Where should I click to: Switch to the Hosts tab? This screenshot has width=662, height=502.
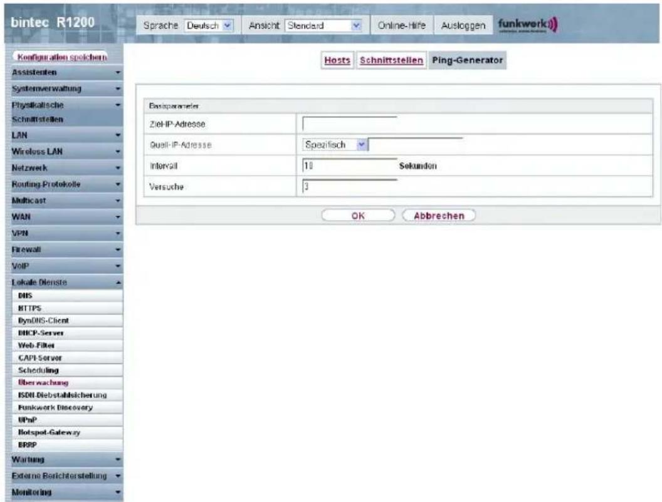tap(337, 60)
